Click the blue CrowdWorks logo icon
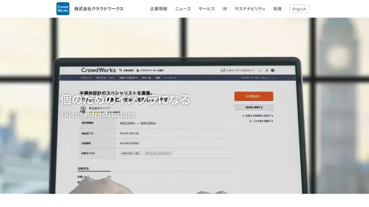The height and width of the screenshot is (207, 369). (63, 9)
